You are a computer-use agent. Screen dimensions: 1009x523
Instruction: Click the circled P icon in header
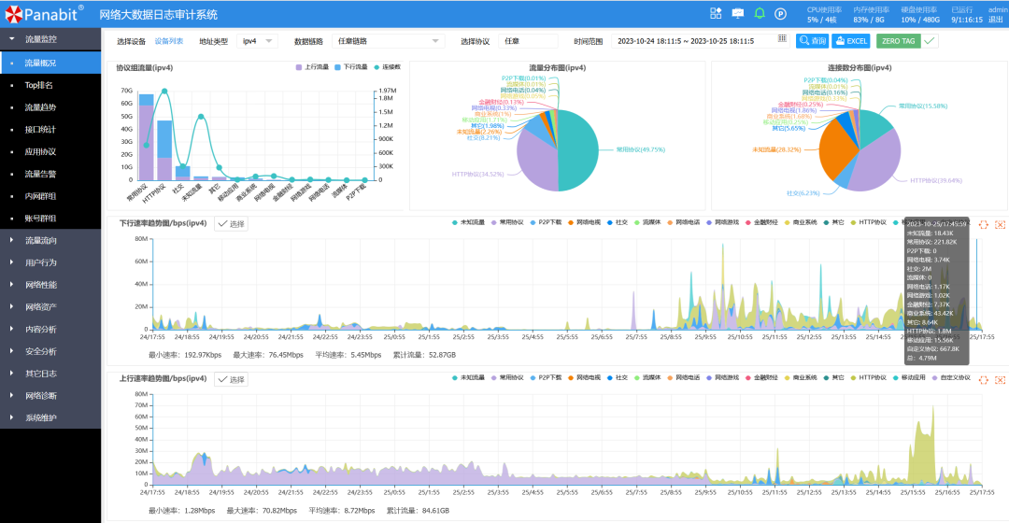[x=780, y=13]
